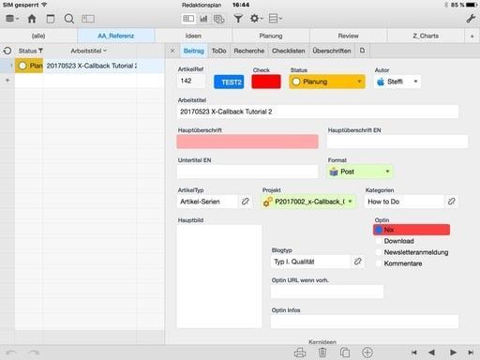Select the Kommentare radio option
The height and width of the screenshot is (360, 480).
(379, 263)
